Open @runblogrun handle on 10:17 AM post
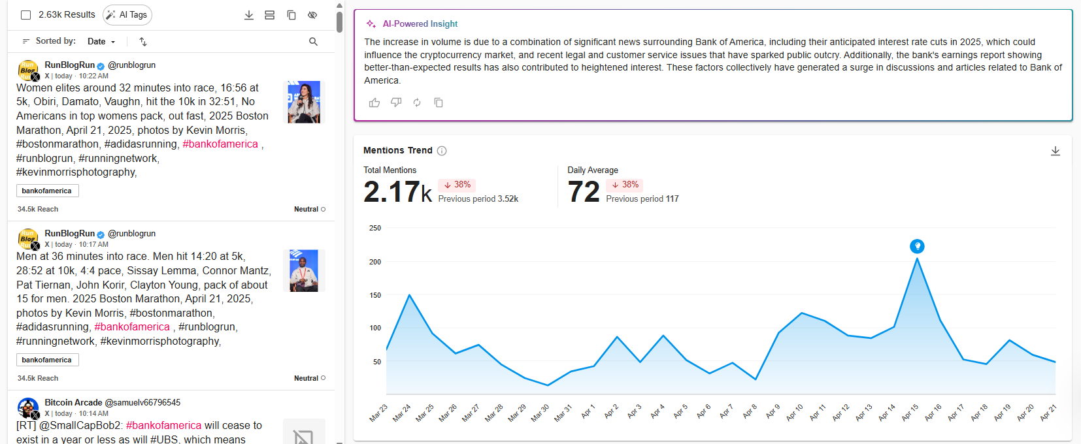Image resolution: width=1081 pixels, height=444 pixels. [x=131, y=234]
